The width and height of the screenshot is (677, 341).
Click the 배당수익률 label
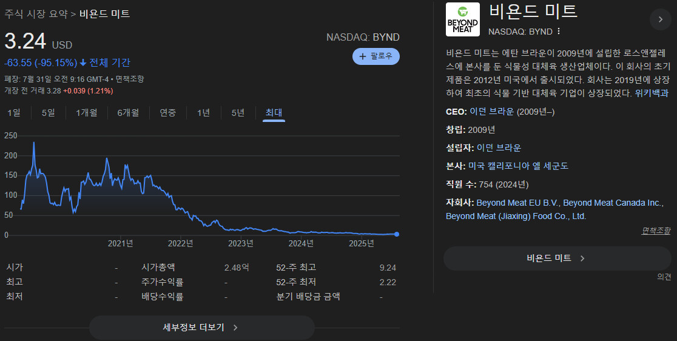click(x=163, y=297)
